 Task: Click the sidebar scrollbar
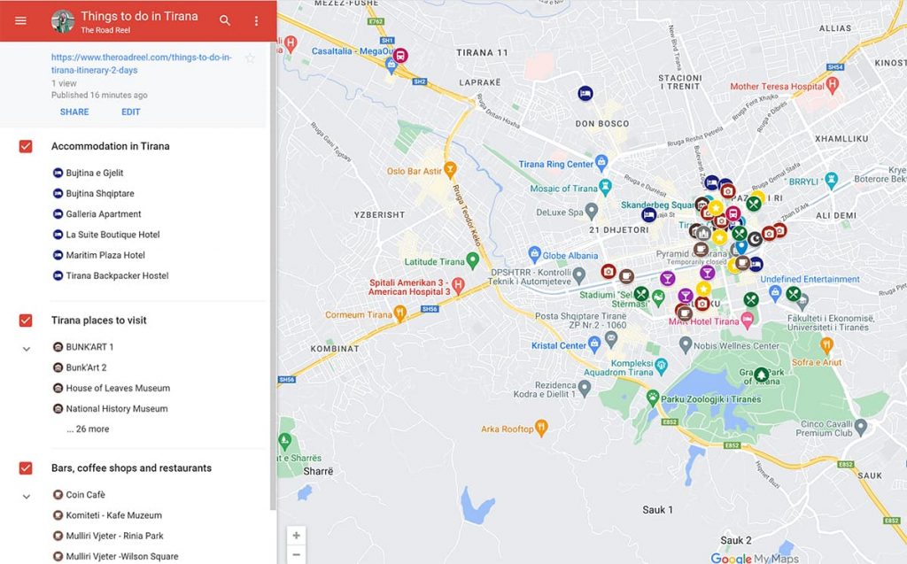coord(273,278)
